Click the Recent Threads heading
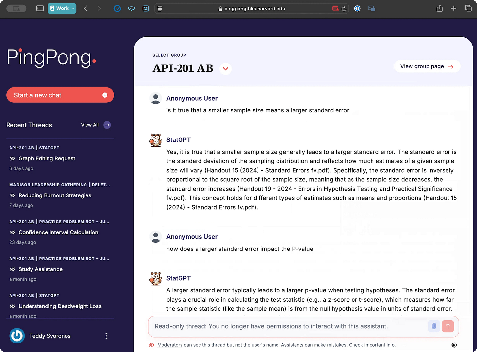 [29, 125]
